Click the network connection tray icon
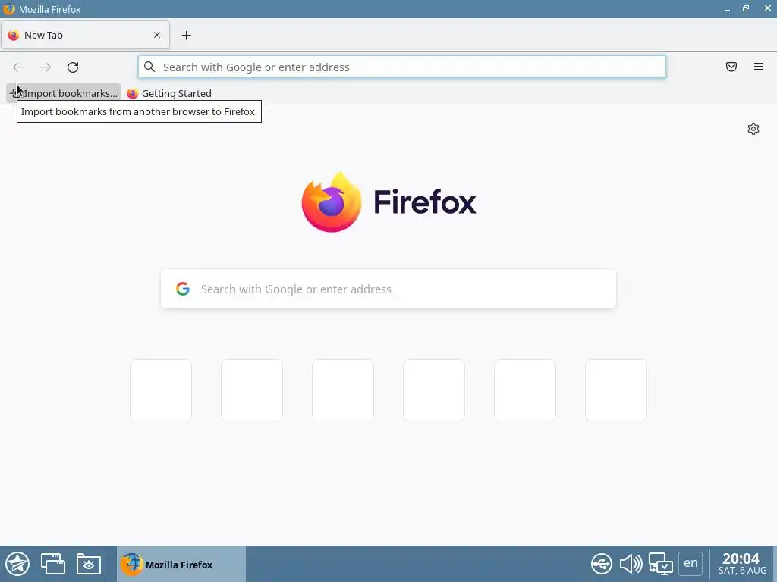Screen dimensions: 777x582 click(x=661, y=564)
